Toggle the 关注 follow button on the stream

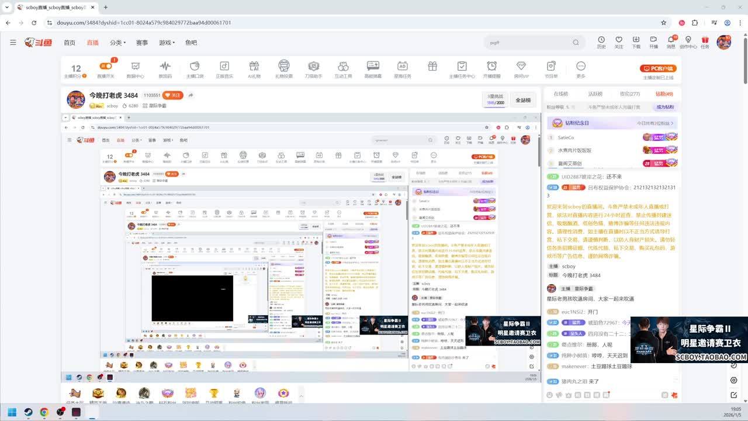click(173, 95)
